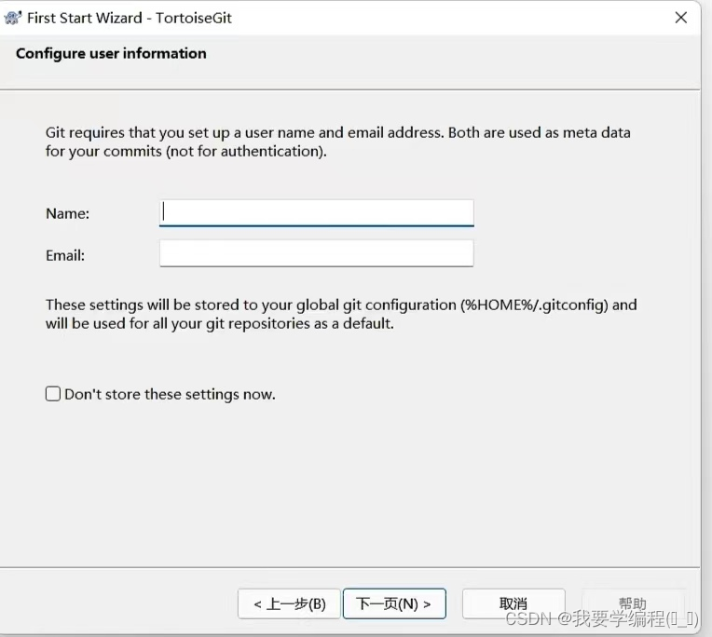Viewport: 712px width, 637px height.
Task: Close the First Start Wizard window
Action: 680,18
